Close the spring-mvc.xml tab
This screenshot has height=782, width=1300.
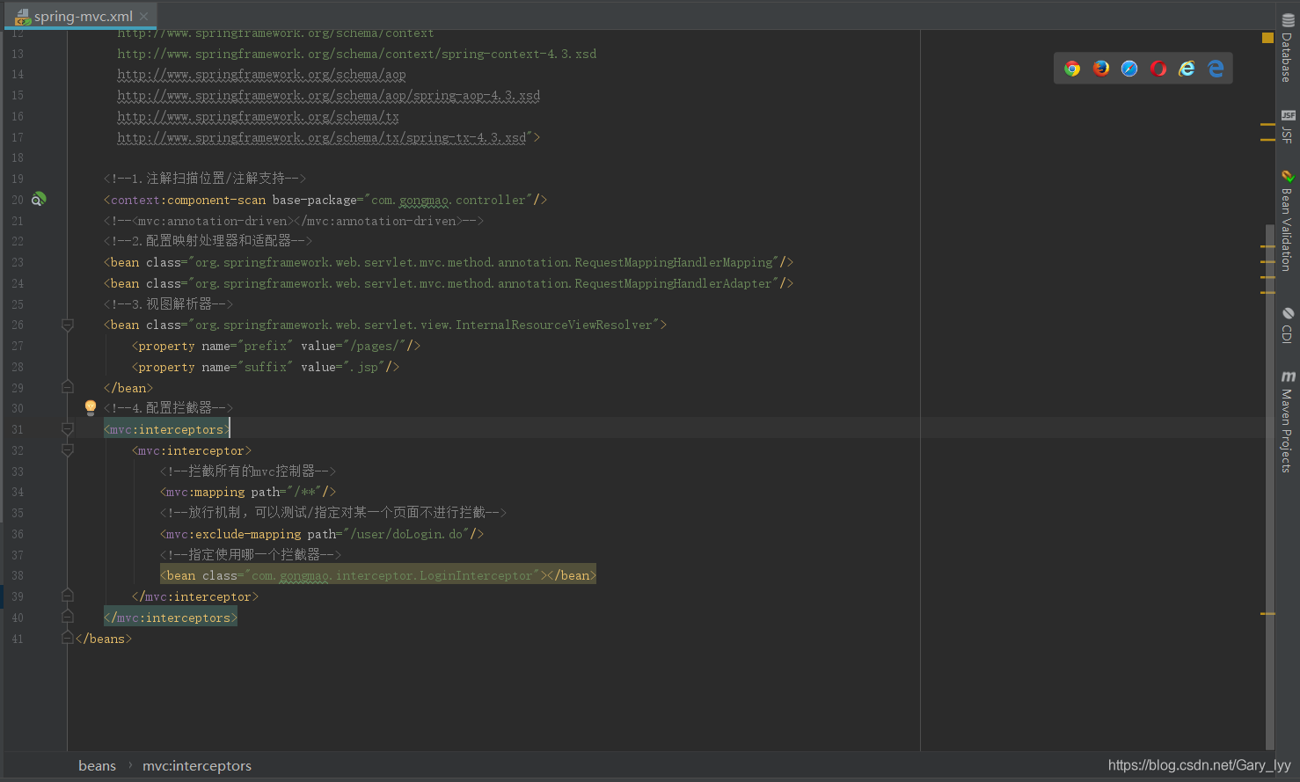pos(144,16)
